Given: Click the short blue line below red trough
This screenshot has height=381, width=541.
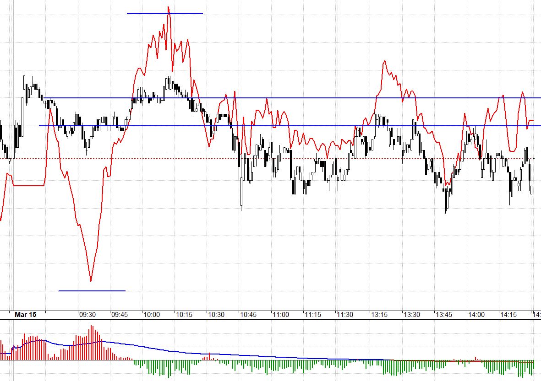Looking at the screenshot, I should (x=92, y=290).
